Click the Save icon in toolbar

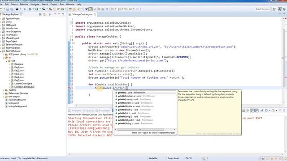(8, 9)
